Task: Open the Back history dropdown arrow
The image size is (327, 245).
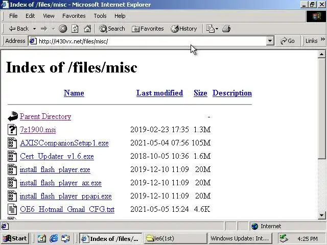Action: click(34, 29)
